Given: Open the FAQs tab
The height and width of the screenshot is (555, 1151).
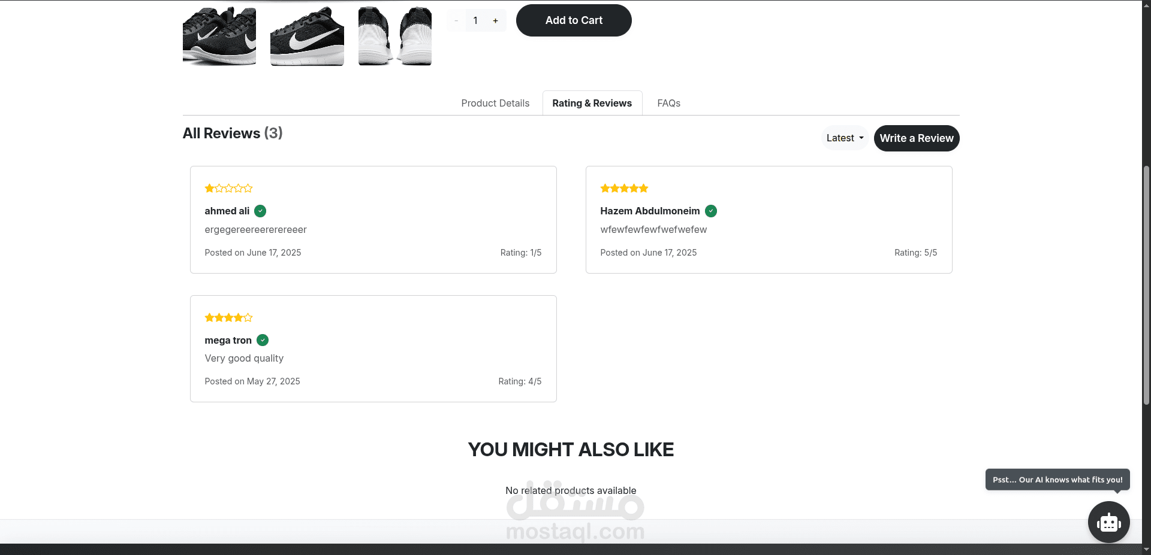Looking at the screenshot, I should click(x=668, y=103).
